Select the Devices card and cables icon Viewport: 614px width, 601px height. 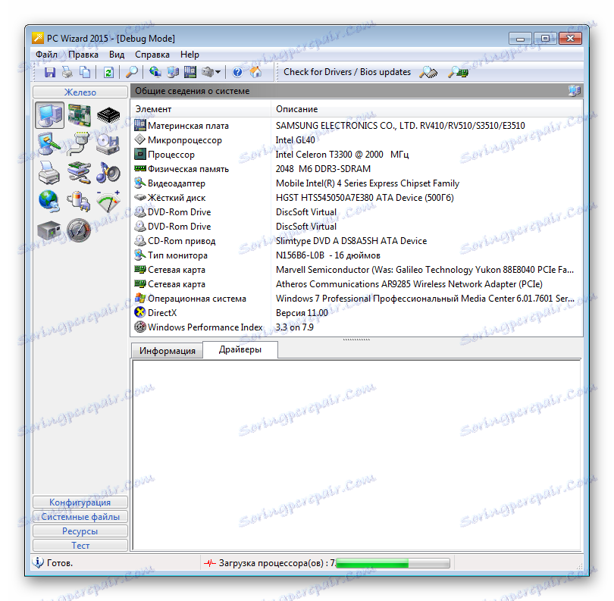79,173
